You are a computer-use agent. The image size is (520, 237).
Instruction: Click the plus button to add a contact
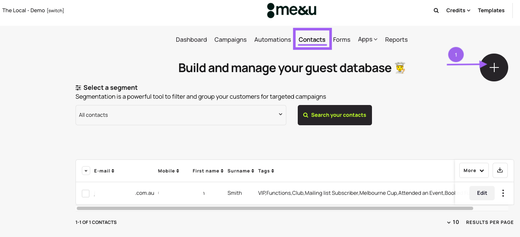[494, 67]
